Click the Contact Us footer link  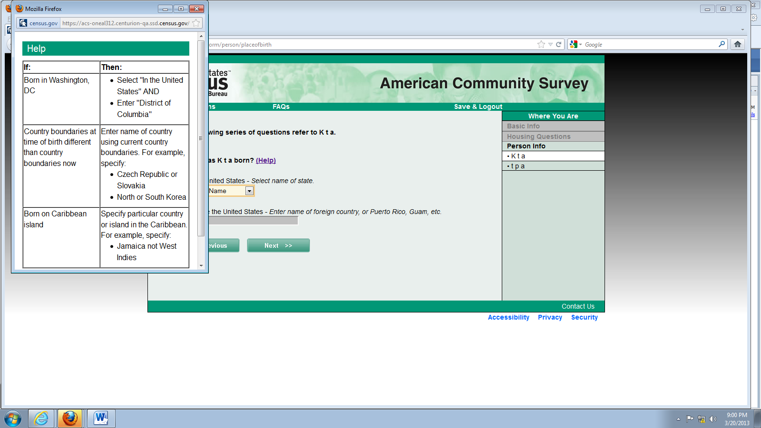point(578,306)
